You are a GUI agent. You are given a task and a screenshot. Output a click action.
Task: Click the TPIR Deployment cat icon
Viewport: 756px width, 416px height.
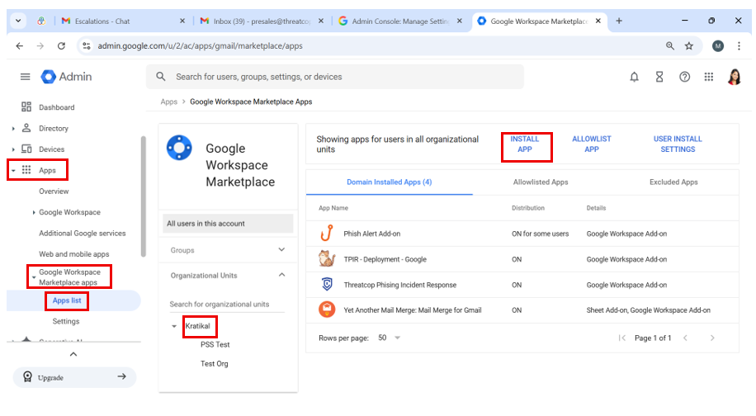point(327,259)
